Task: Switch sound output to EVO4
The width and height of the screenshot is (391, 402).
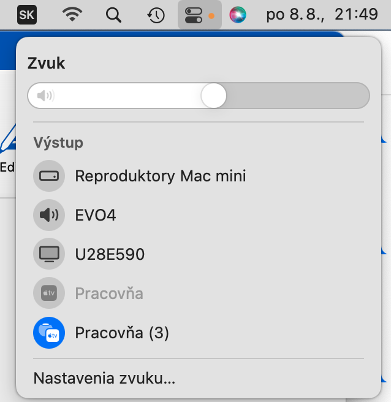Action: tap(96, 215)
